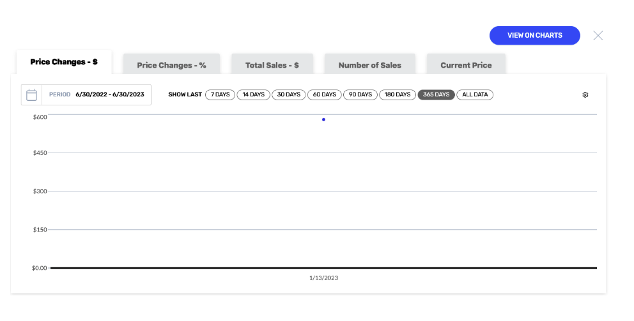Screen dimensions: 634x321
Task: Edit the period date range field
Action: pos(97,94)
